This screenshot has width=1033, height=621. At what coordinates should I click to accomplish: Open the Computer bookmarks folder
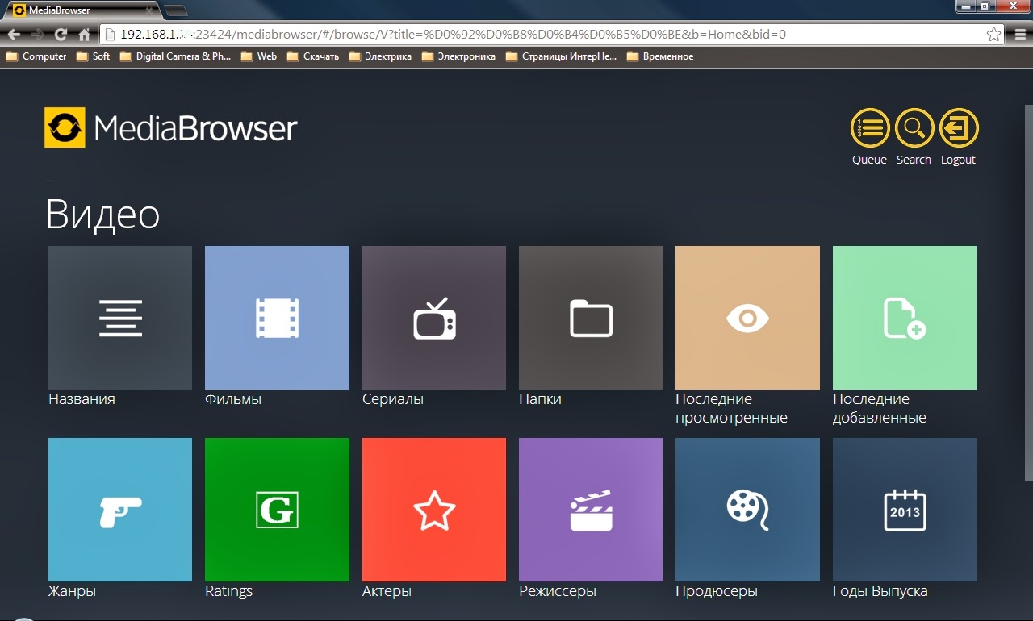(x=36, y=56)
